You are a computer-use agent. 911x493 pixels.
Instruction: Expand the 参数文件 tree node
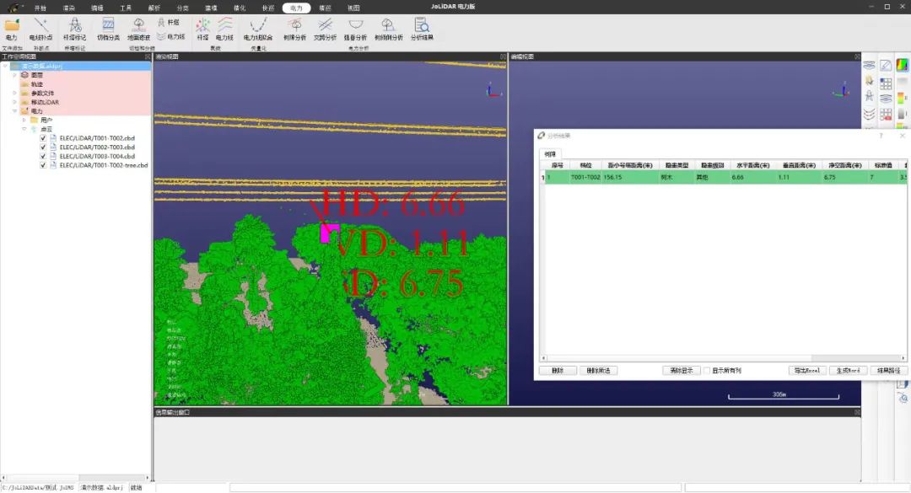pyautogui.click(x=14, y=93)
